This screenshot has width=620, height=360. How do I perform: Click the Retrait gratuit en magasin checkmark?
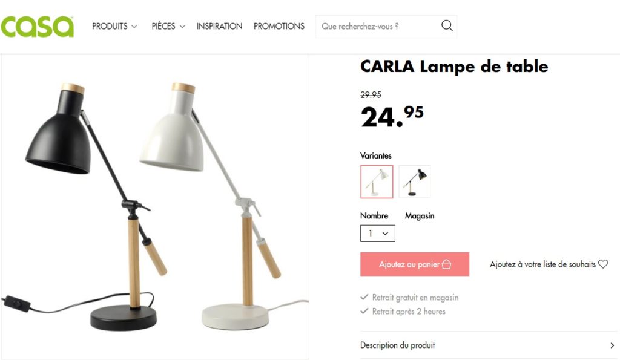(364, 297)
